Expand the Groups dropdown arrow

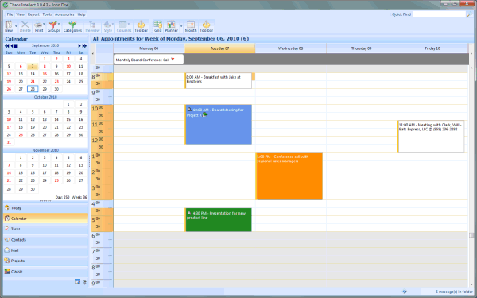(x=59, y=24)
